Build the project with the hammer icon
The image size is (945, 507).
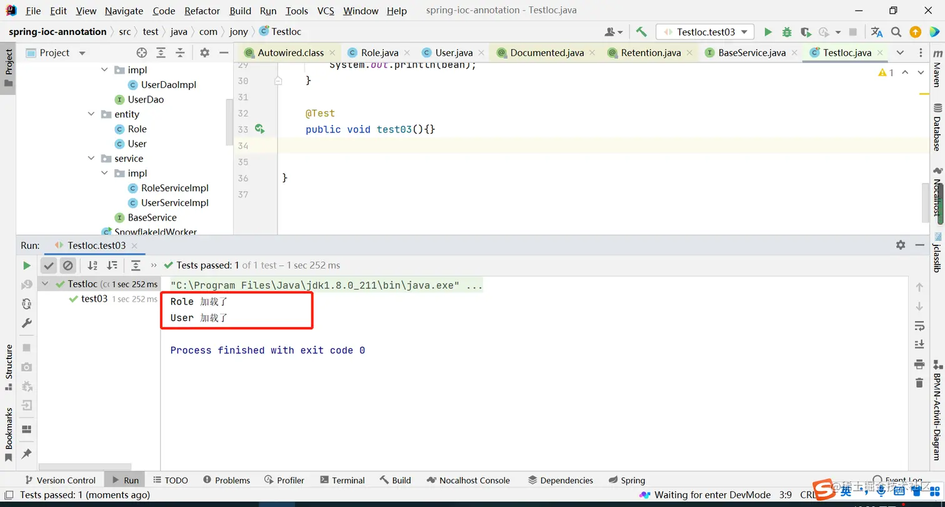coord(641,32)
